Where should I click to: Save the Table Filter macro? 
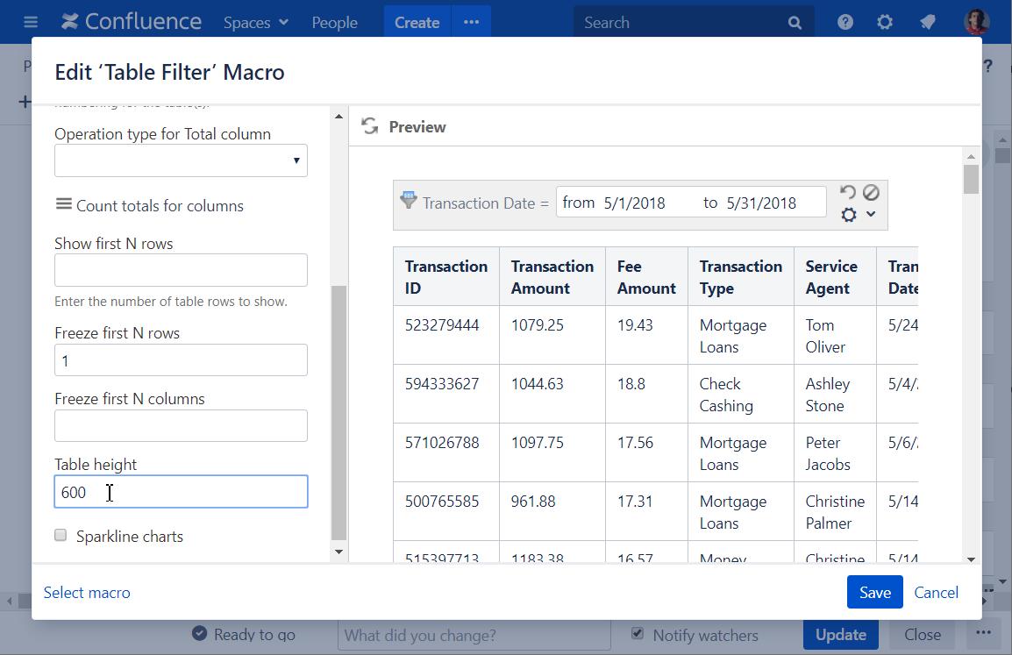click(x=874, y=593)
